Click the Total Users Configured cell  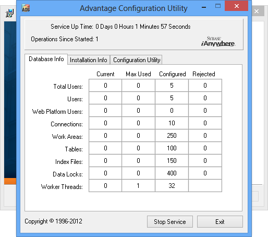pos(172,86)
